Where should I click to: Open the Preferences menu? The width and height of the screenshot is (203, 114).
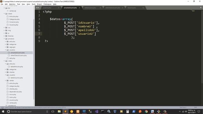(47, 4)
